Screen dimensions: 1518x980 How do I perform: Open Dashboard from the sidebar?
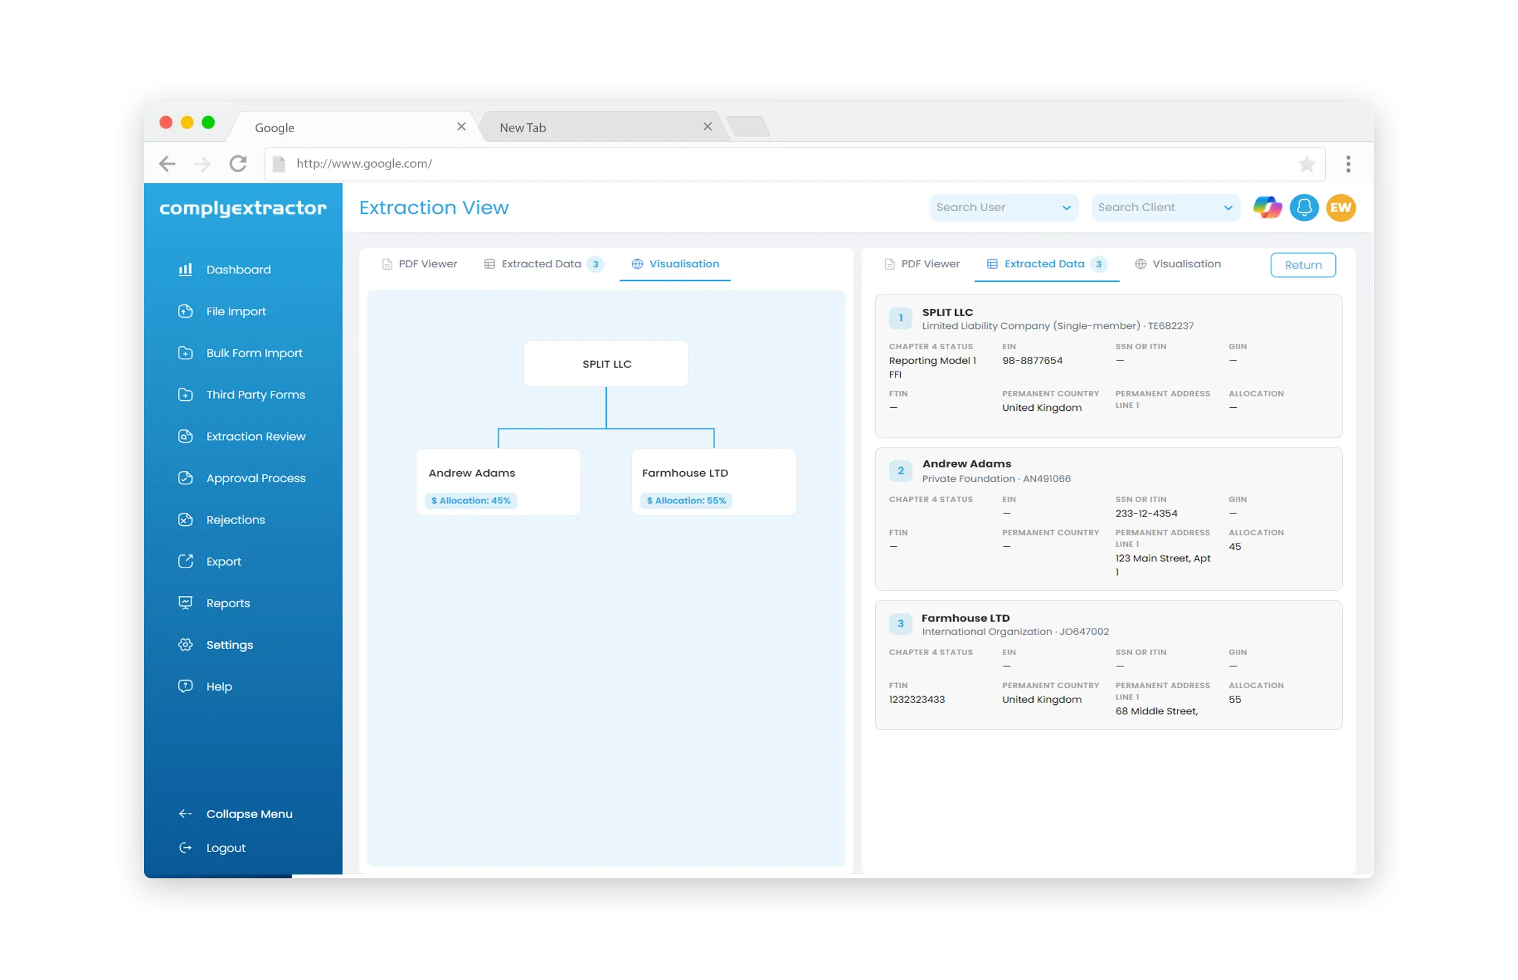225,270
